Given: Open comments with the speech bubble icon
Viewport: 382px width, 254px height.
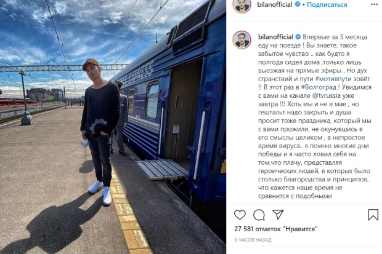Looking at the screenshot, I should click(x=259, y=215).
